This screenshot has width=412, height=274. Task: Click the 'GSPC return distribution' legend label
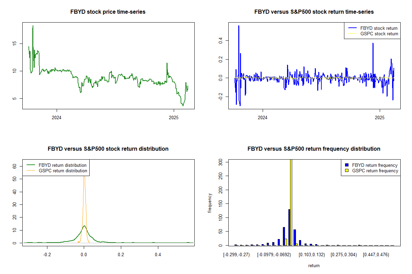[x=63, y=171]
